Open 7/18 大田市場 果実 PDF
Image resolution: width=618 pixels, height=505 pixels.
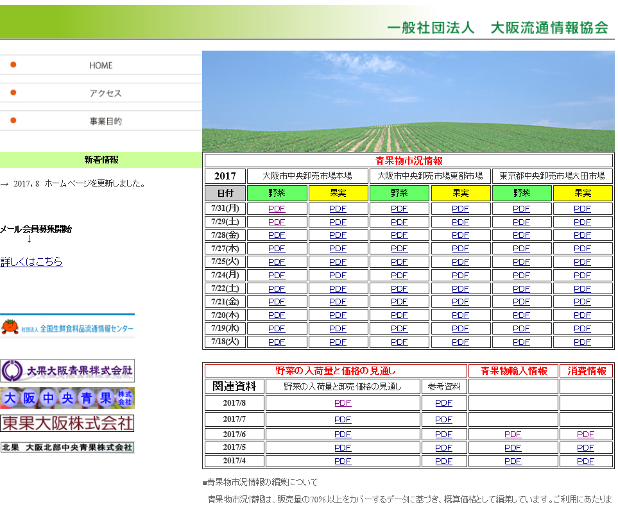point(583,342)
